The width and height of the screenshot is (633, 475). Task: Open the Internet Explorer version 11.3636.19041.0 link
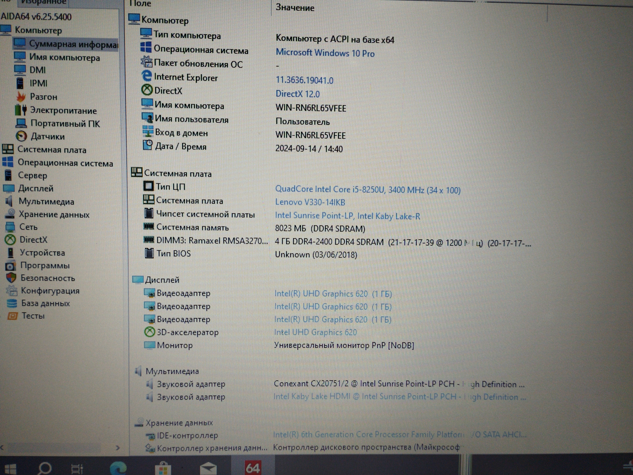(x=304, y=80)
